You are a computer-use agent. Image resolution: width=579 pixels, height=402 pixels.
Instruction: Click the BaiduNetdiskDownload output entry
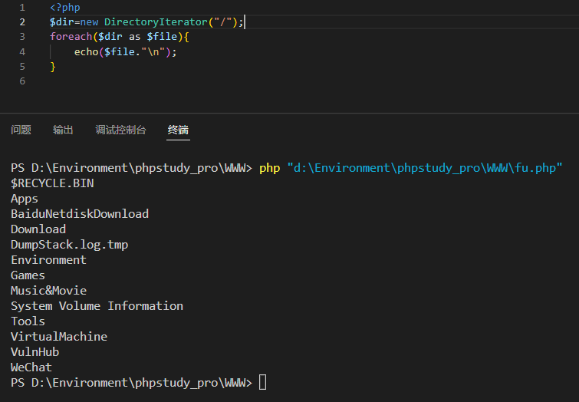(x=80, y=214)
